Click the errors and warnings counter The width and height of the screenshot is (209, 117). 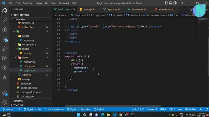(x=99, y=109)
